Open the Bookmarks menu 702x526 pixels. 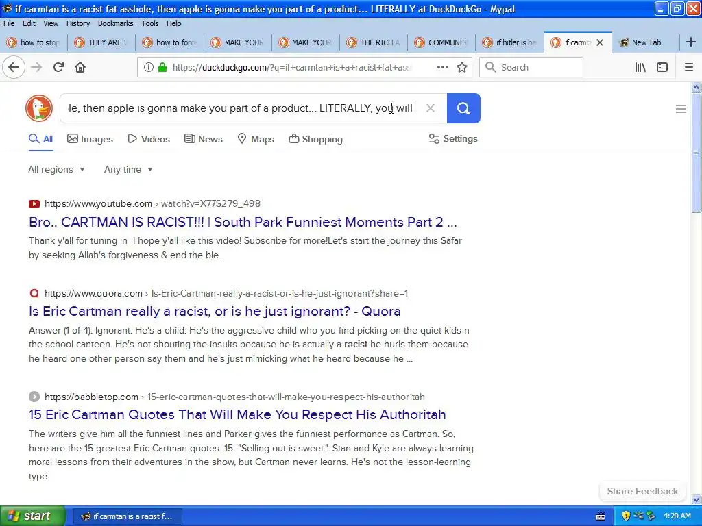(x=115, y=23)
